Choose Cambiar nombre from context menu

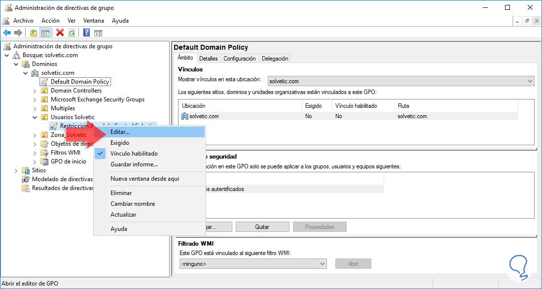pos(149,203)
